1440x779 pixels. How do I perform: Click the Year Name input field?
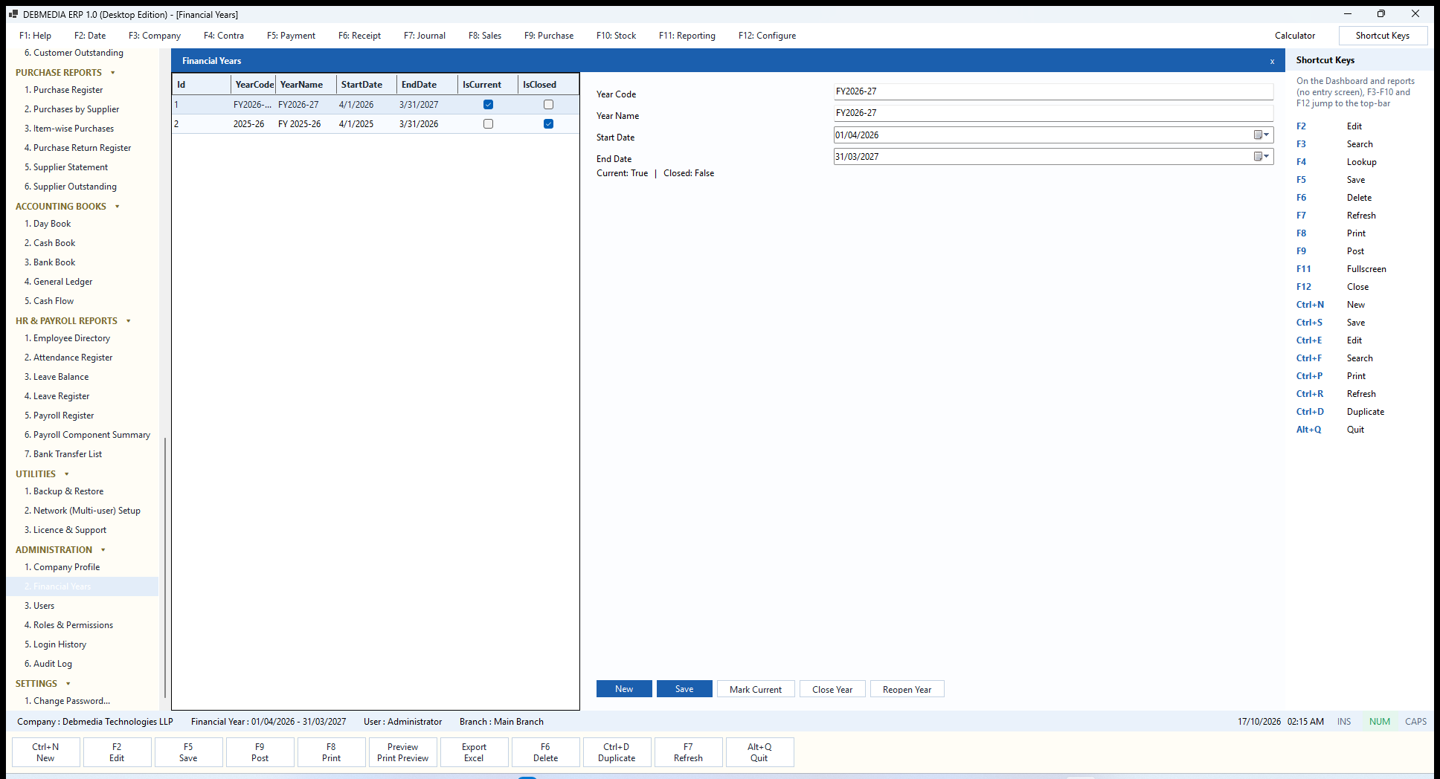[1053, 113]
